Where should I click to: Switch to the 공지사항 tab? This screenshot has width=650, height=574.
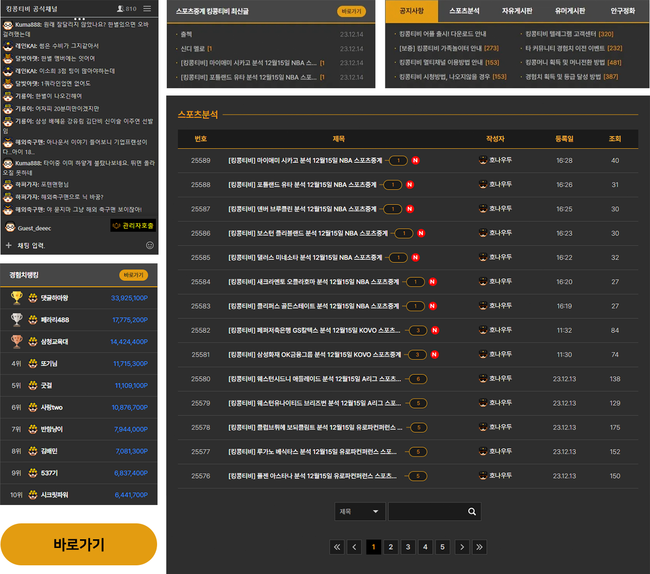411,11
